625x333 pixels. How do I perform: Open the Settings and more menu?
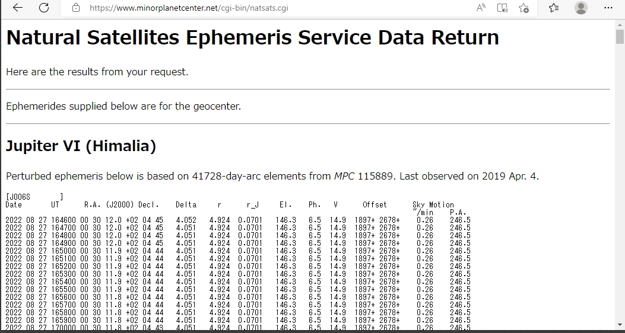(x=608, y=8)
